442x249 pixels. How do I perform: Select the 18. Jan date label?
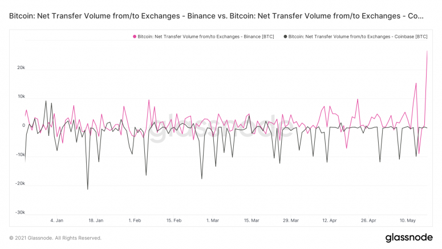pyautogui.click(x=96, y=220)
